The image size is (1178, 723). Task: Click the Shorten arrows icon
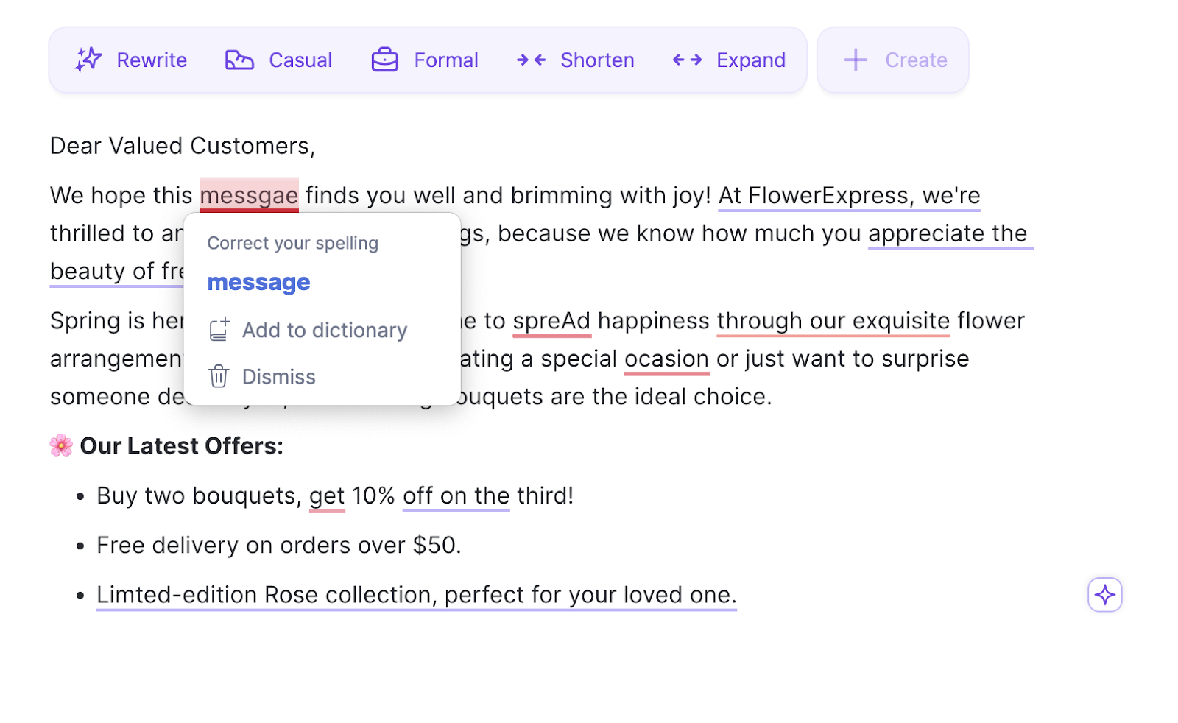531,60
